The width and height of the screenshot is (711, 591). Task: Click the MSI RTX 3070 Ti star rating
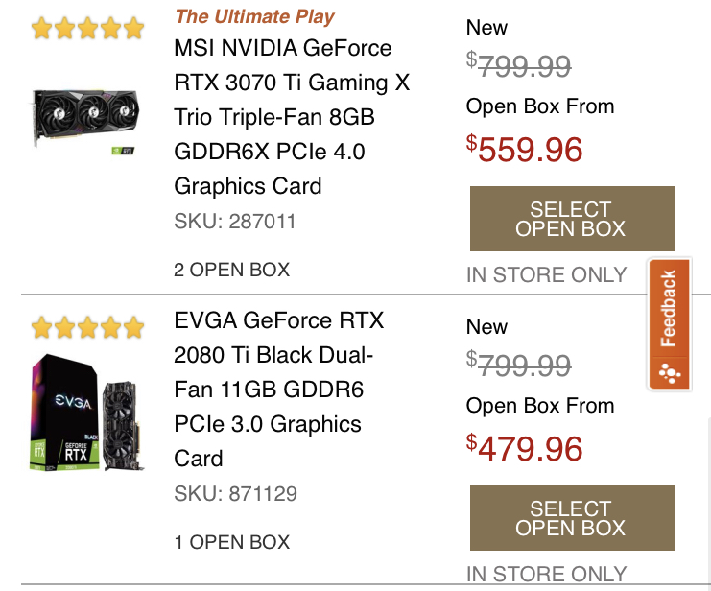(87, 28)
